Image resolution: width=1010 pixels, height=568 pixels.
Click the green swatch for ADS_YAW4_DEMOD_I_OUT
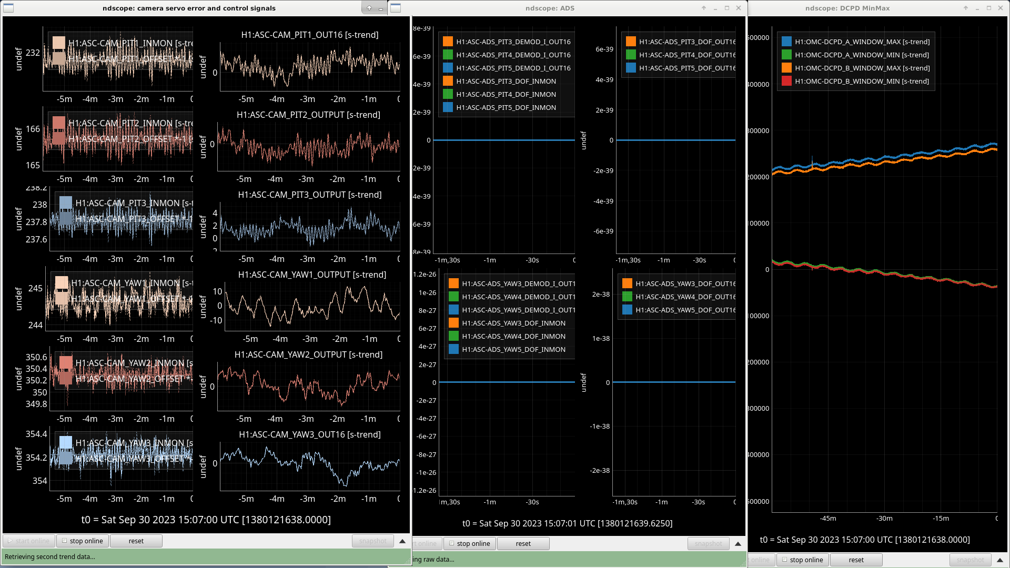point(453,297)
